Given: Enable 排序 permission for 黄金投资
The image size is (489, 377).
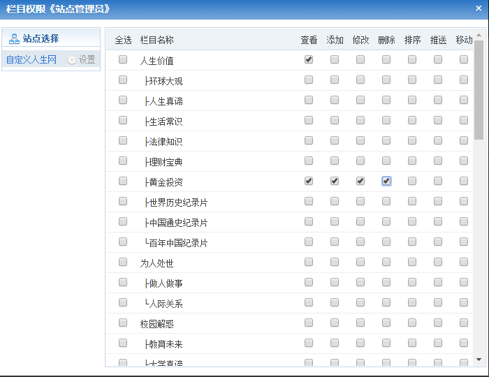Looking at the screenshot, I should click(412, 182).
